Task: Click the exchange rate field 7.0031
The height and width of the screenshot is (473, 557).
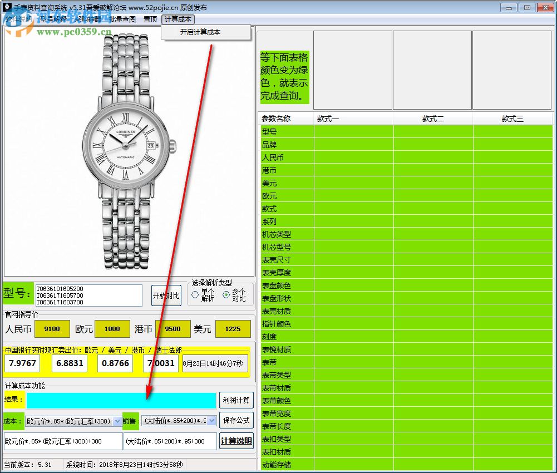Action: [161, 363]
